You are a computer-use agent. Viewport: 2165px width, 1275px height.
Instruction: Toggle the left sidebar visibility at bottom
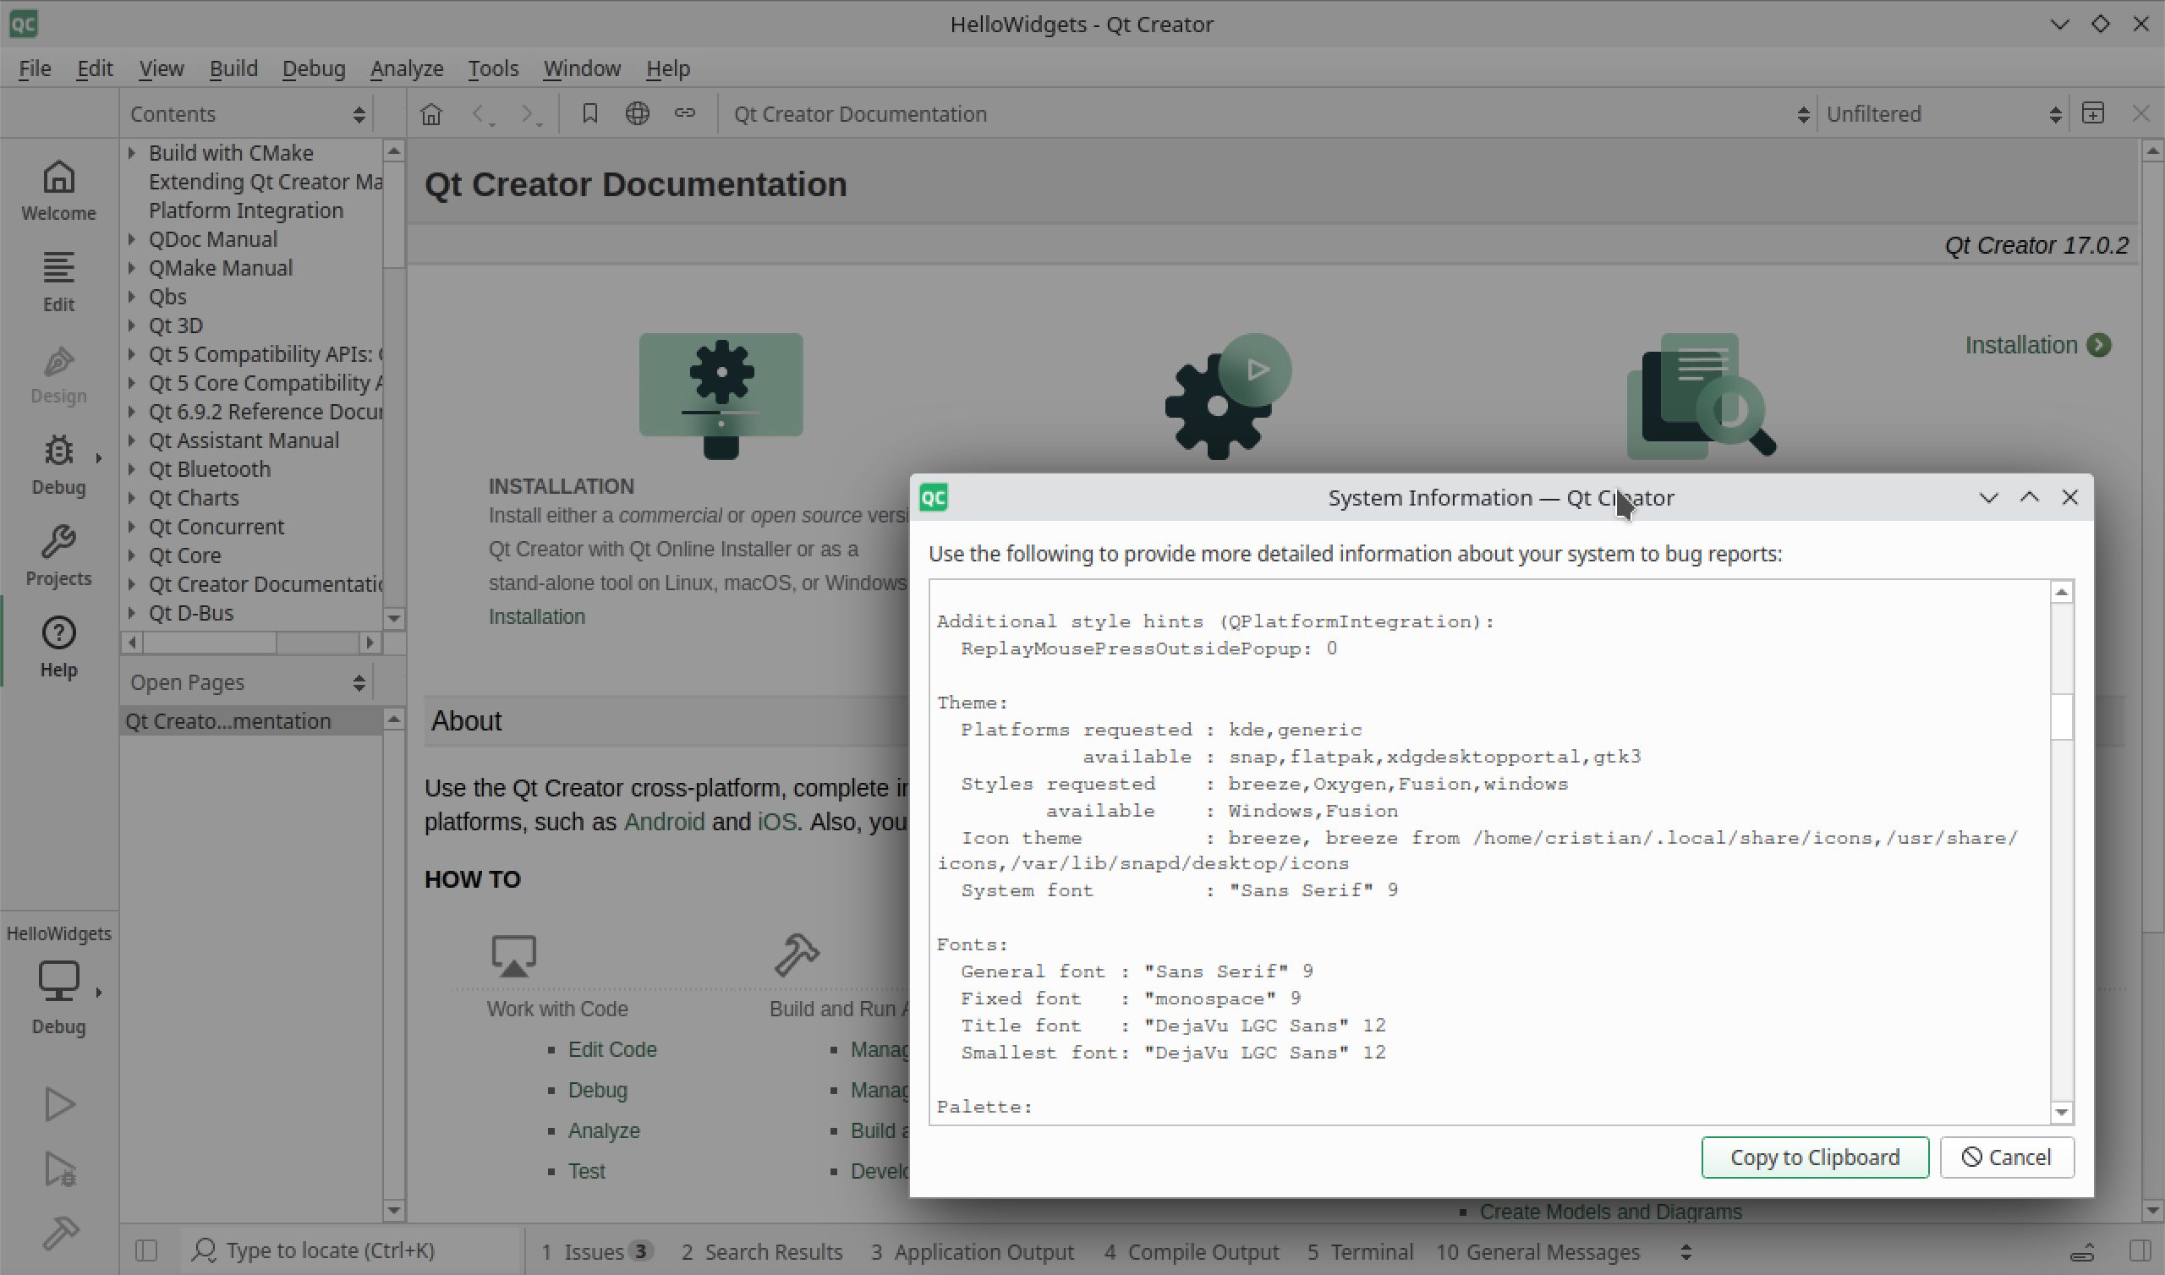click(146, 1250)
